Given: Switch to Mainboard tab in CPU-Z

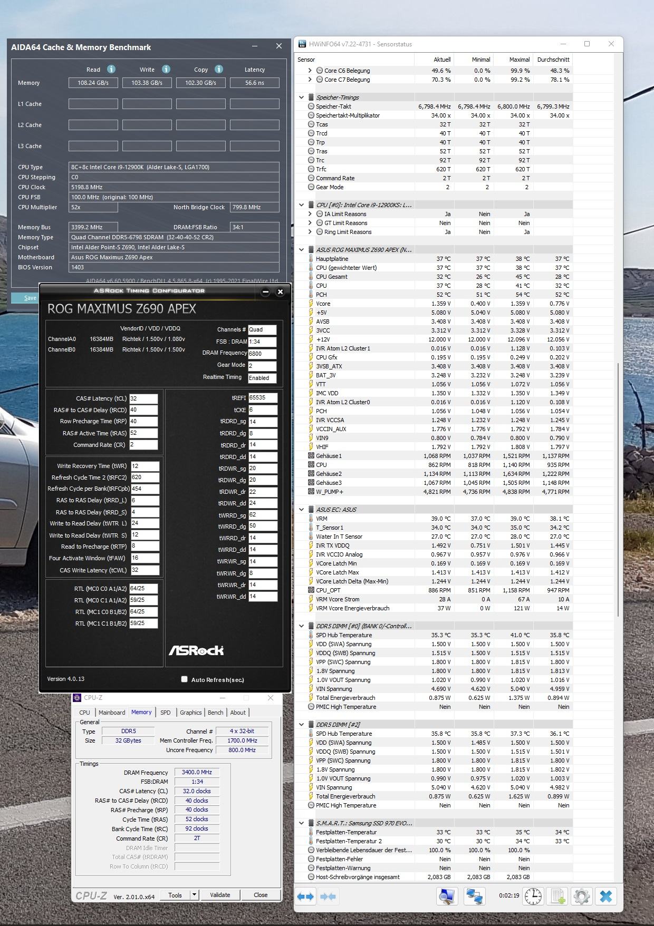Looking at the screenshot, I should coord(112,713).
